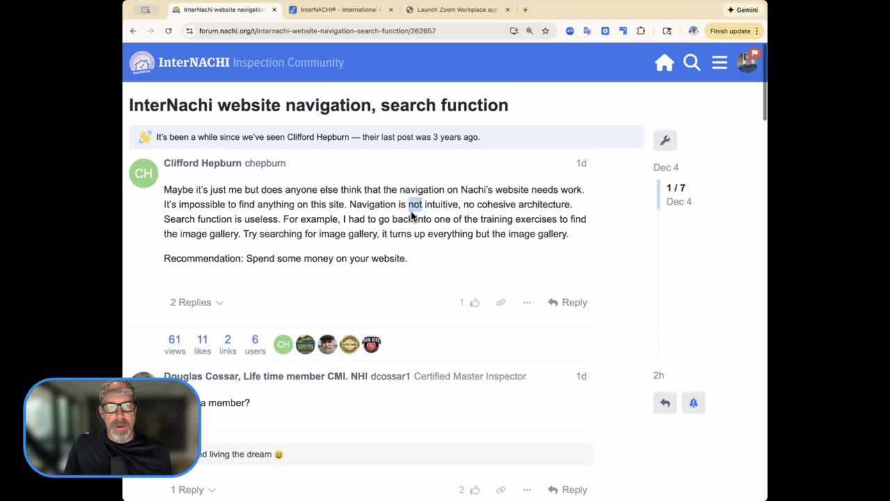Open a new browser tab
The image size is (890, 501).
click(x=525, y=10)
